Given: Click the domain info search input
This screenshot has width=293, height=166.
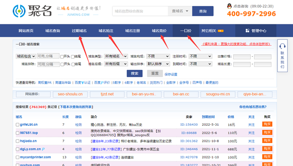Looking at the screenshot, I should pos(140,11).
